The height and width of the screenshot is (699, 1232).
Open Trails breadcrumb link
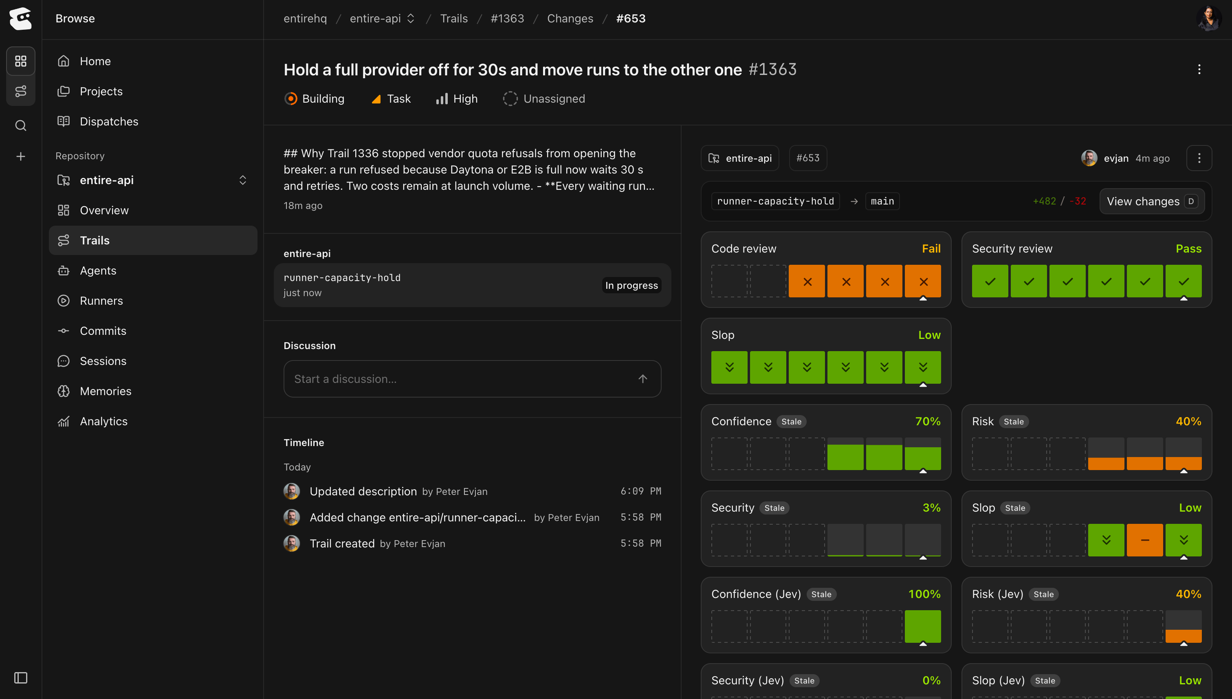pos(454,18)
